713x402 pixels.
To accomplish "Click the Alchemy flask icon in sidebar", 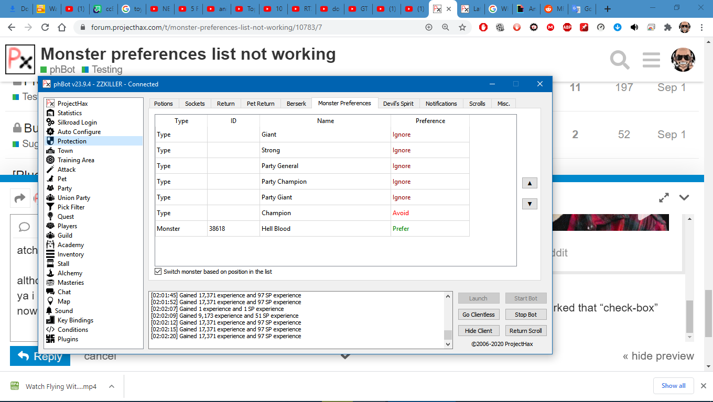I will 50,273.
